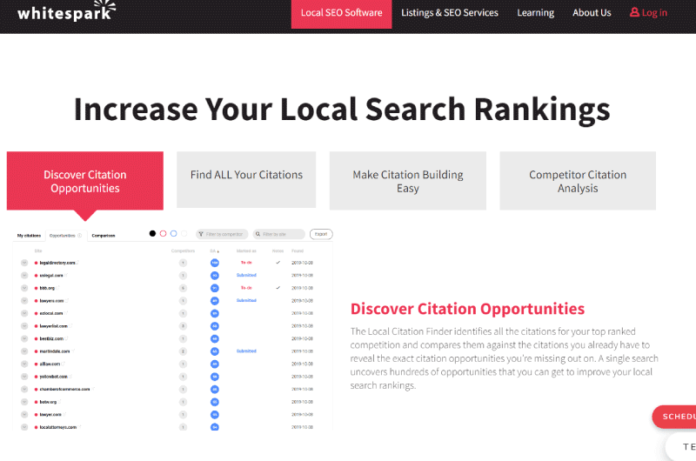696x461 pixels.
Task: Open the Learning menu
Action: coord(535,13)
